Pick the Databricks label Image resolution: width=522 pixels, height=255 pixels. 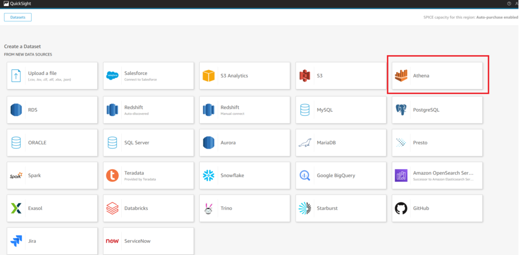pyautogui.click(x=136, y=208)
